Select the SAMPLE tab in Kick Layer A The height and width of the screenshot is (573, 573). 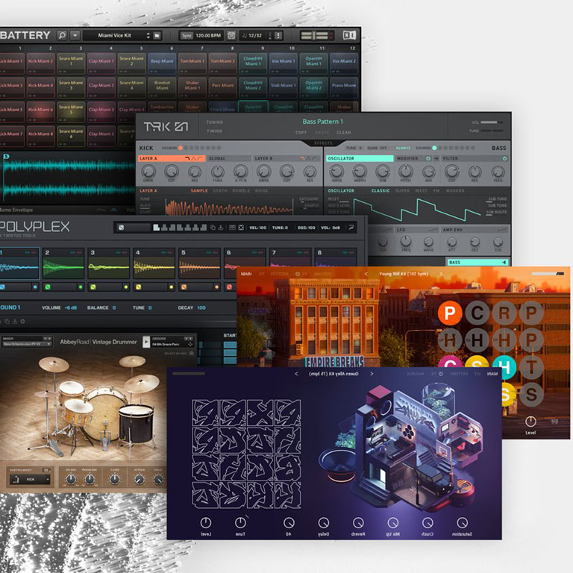click(x=199, y=190)
